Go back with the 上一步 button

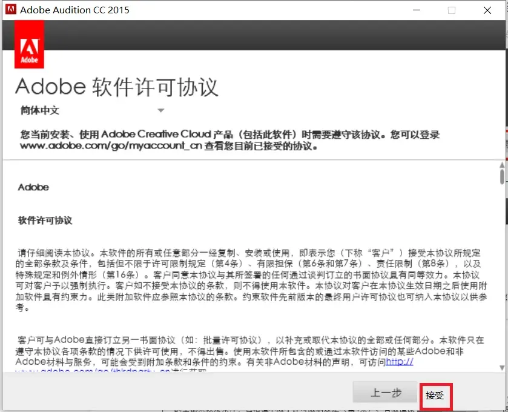tap(385, 393)
